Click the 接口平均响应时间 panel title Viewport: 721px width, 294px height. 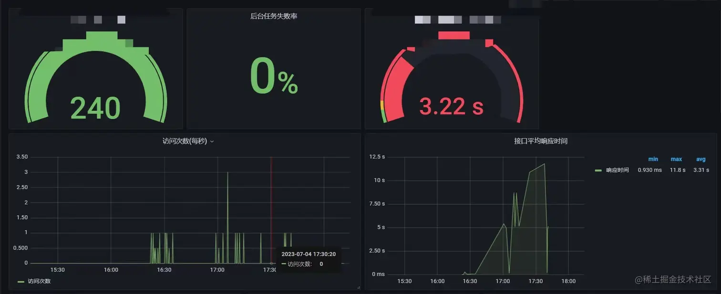tap(540, 141)
